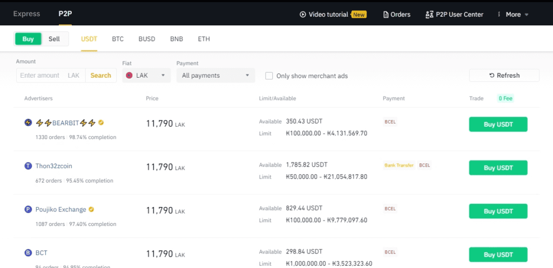Open BCT advertiser profile
This screenshot has height=268, width=553.
click(x=41, y=253)
